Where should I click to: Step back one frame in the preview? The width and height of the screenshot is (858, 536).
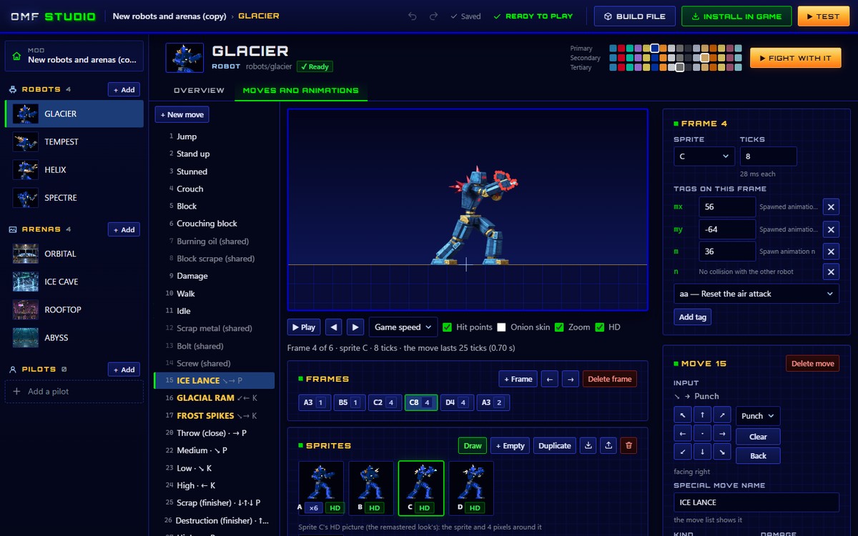coord(333,327)
